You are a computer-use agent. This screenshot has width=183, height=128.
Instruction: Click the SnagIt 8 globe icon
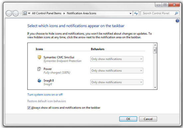tap(39, 80)
